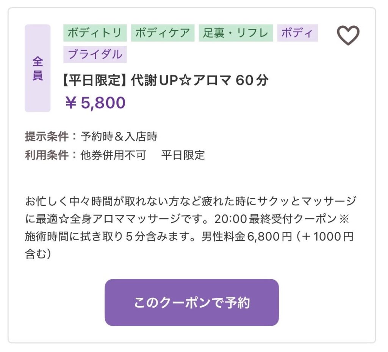Click the 利用条件 line

(x=115, y=155)
